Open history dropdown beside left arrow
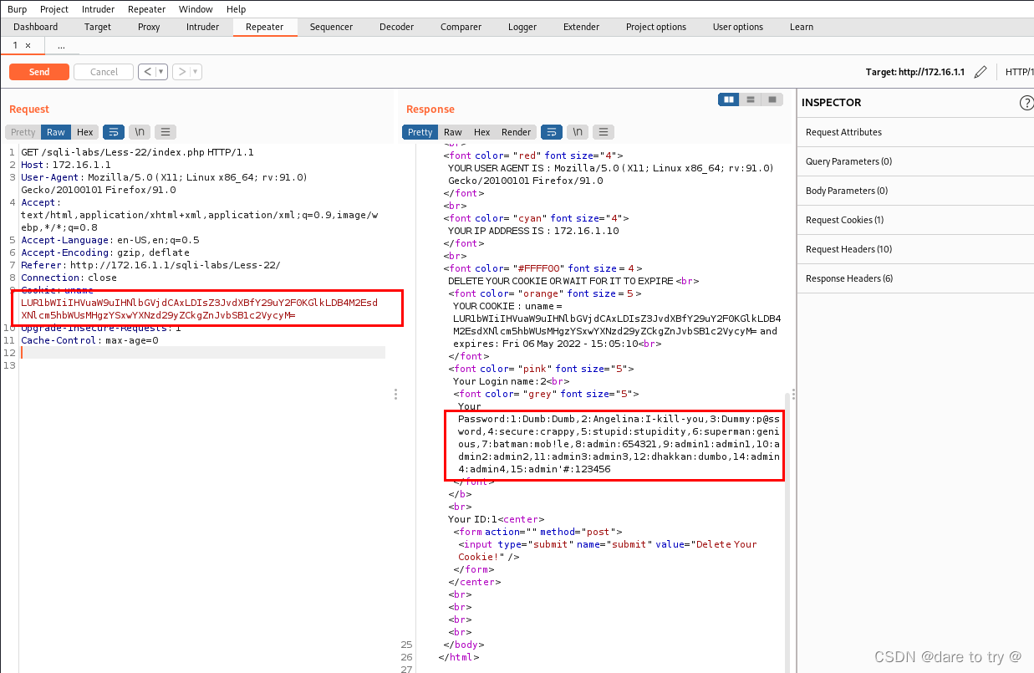1034x673 pixels. [162, 72]
